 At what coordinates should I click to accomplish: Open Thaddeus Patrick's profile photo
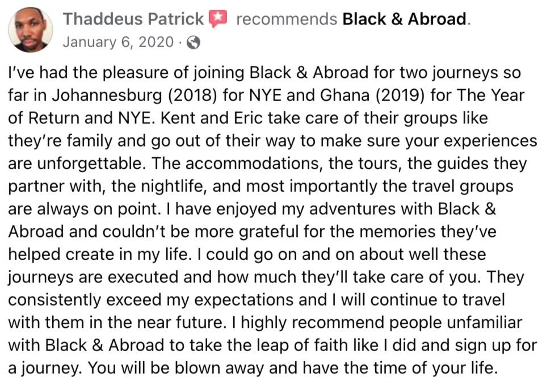click(x=31, y=30)
